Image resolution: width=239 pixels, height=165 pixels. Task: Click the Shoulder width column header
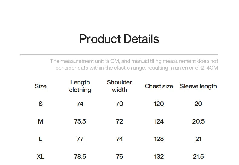pos(119,86)
